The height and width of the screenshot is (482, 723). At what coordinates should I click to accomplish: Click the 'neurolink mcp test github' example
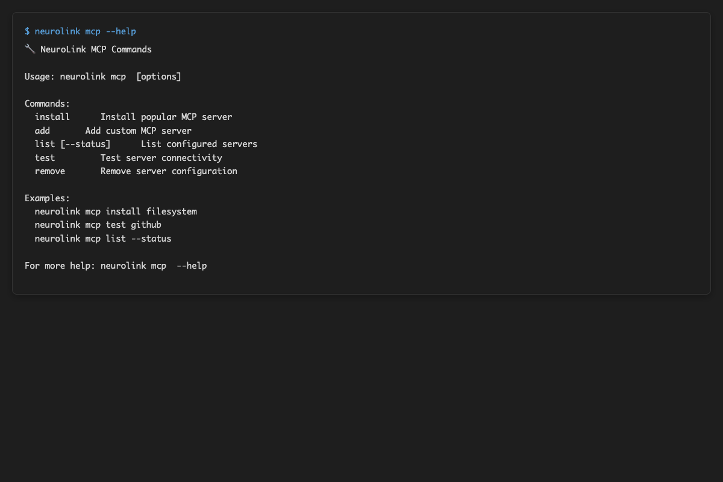coord(98,225)
